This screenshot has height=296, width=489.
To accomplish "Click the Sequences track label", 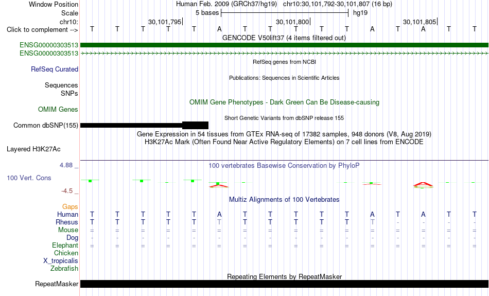I will pyautogui.click(x=61, y=85).
